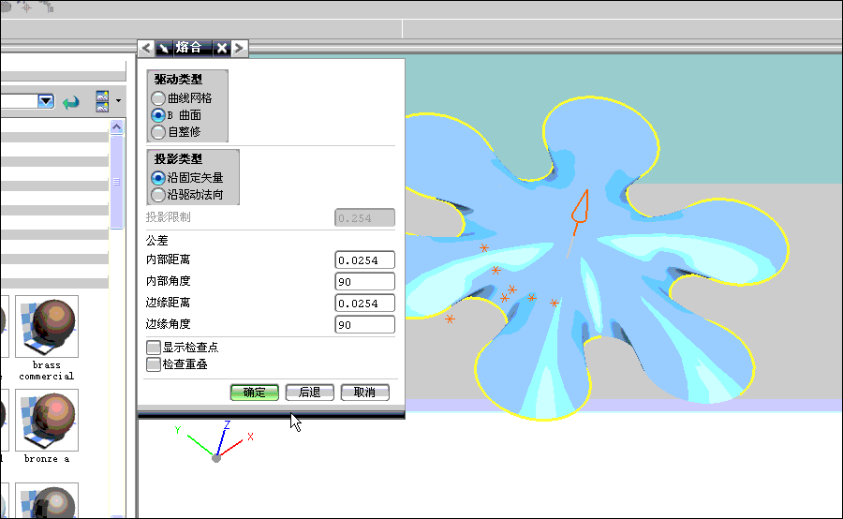Click the 边缘距离 input field
The height and width of the screenshot is (519, 843).
tap(364, 303)
